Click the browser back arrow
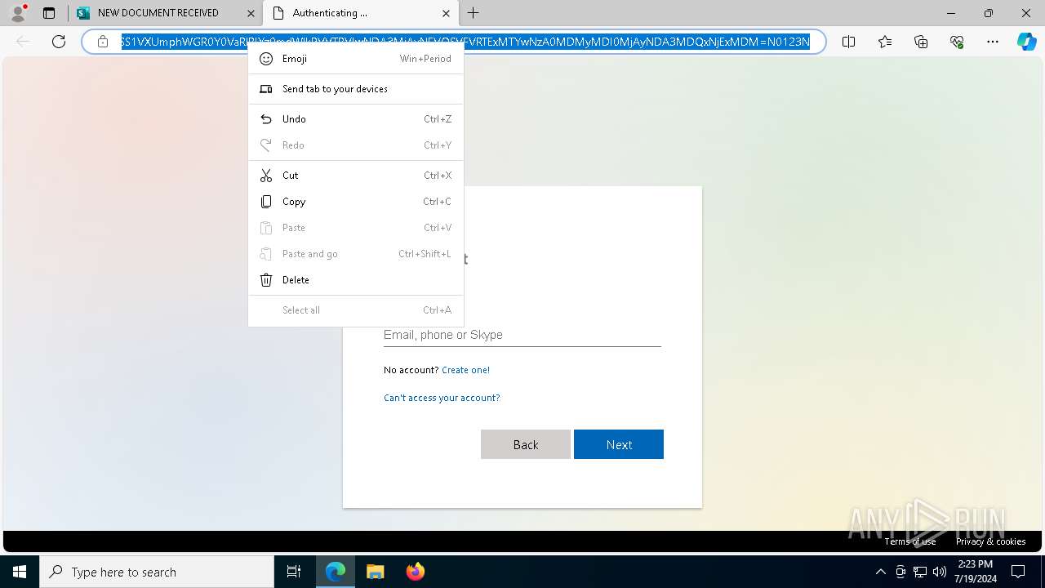Screen dimensions: 1045x588 pyautogui.click(x=23, y=42)
